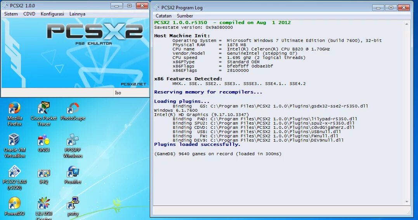
Task: Open the Sistem menu in PCSX2
Action: [x=11, y=14]
